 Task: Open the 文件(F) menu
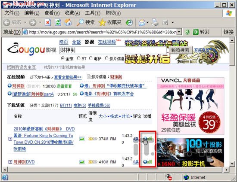(12, 13)
